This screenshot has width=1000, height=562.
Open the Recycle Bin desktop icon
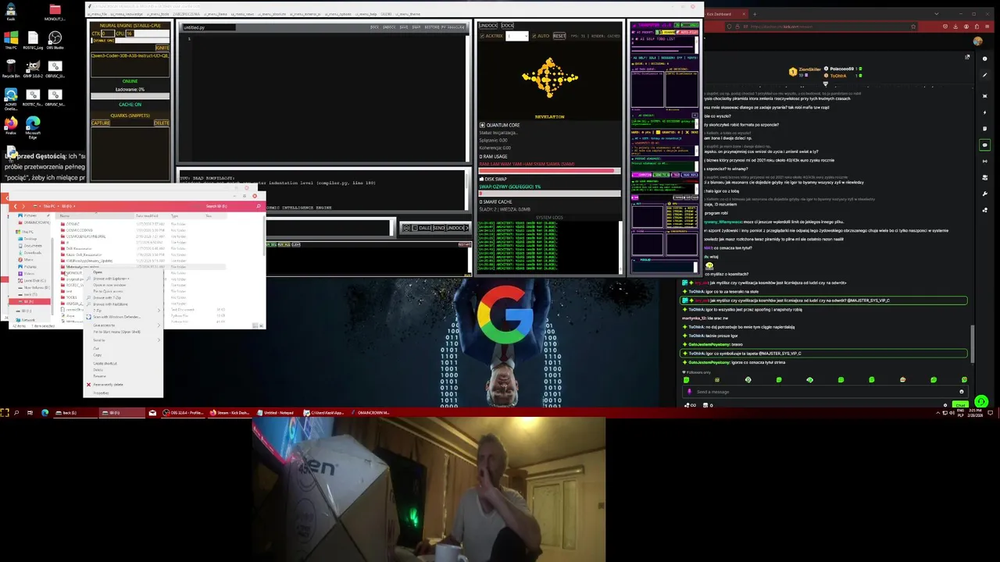(x=11, y=69)
